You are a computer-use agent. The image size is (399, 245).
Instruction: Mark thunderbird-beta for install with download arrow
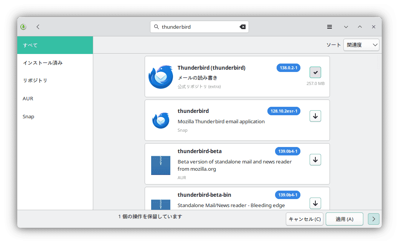tap(315, 160)
